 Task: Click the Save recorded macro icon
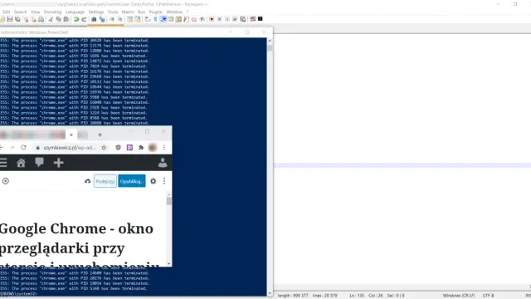[x=243, y=19]
